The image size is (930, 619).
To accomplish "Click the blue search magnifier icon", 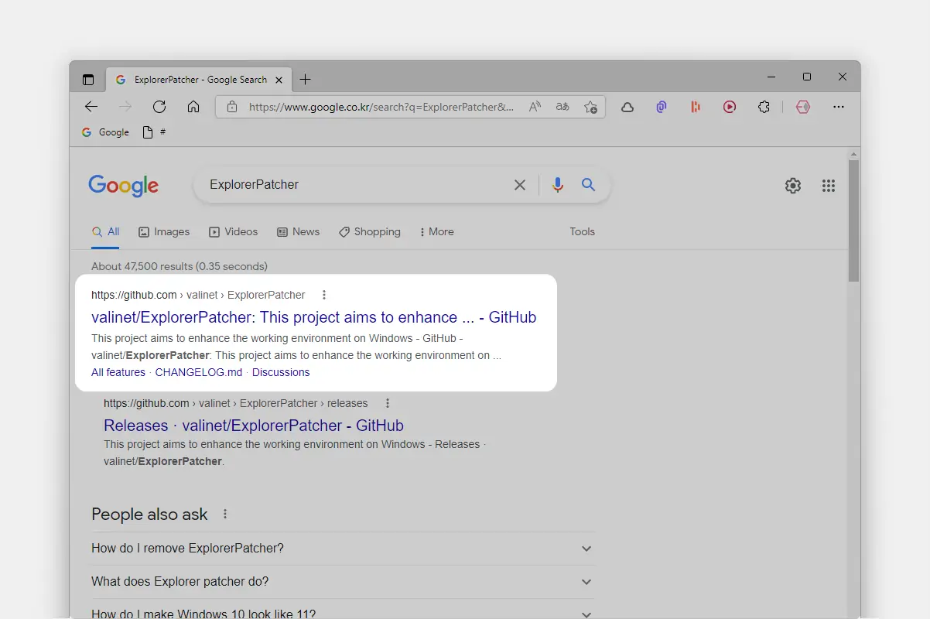I will point(588,185).
